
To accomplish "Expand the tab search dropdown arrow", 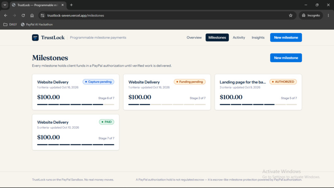I will point(5,5).
